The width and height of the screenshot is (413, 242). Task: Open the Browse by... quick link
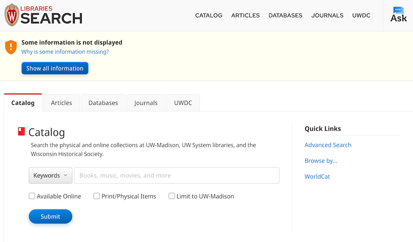click(321, 161)
